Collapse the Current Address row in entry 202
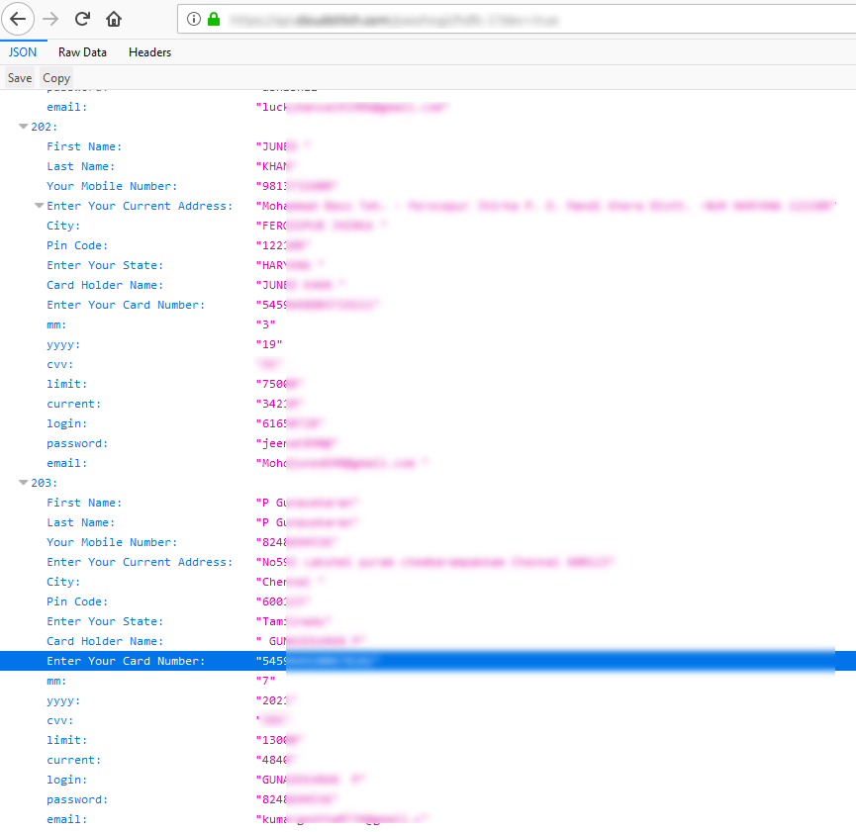The height and width of the screenshot is (832, 856). (x=40, y=206)
